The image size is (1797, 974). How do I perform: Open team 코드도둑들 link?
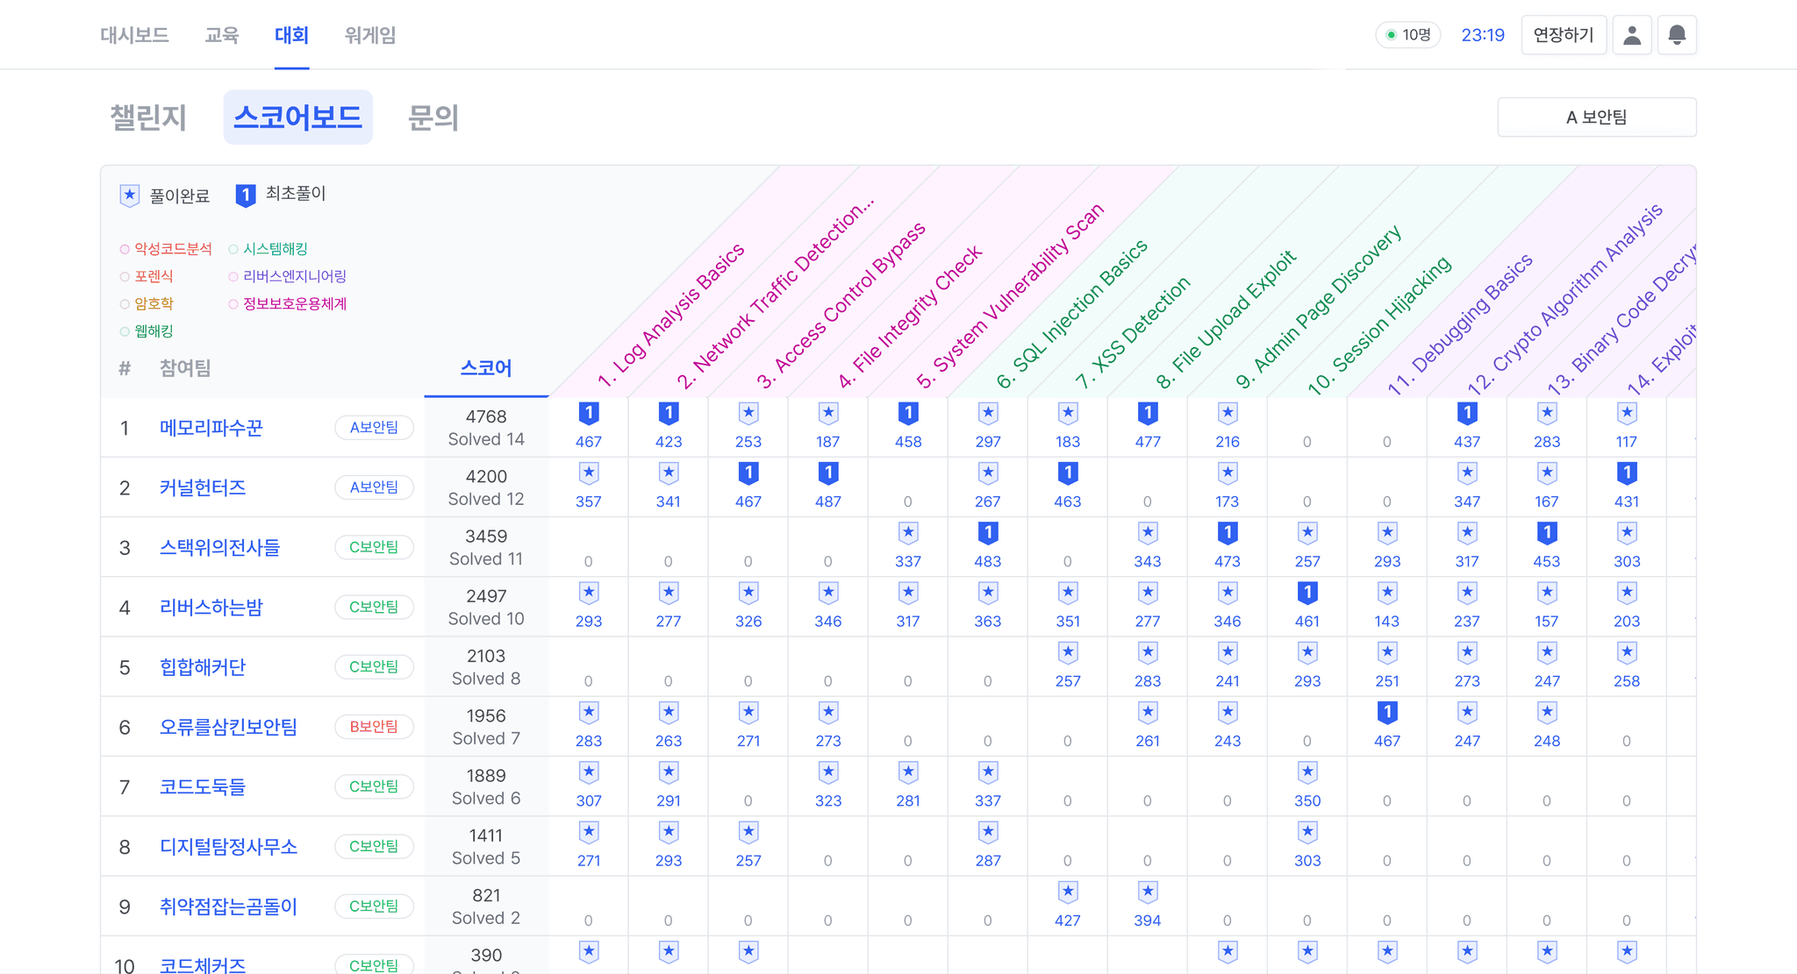click(x=203, y=786)
